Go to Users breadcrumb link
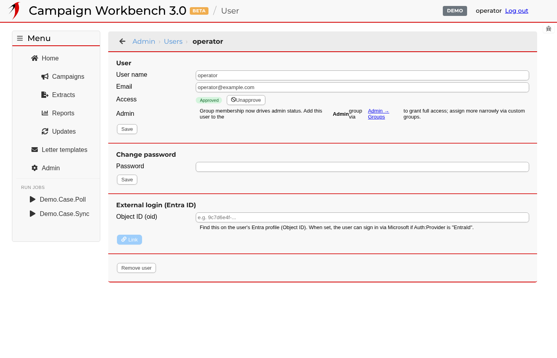The image size is (557, 358). pos(173,41)
